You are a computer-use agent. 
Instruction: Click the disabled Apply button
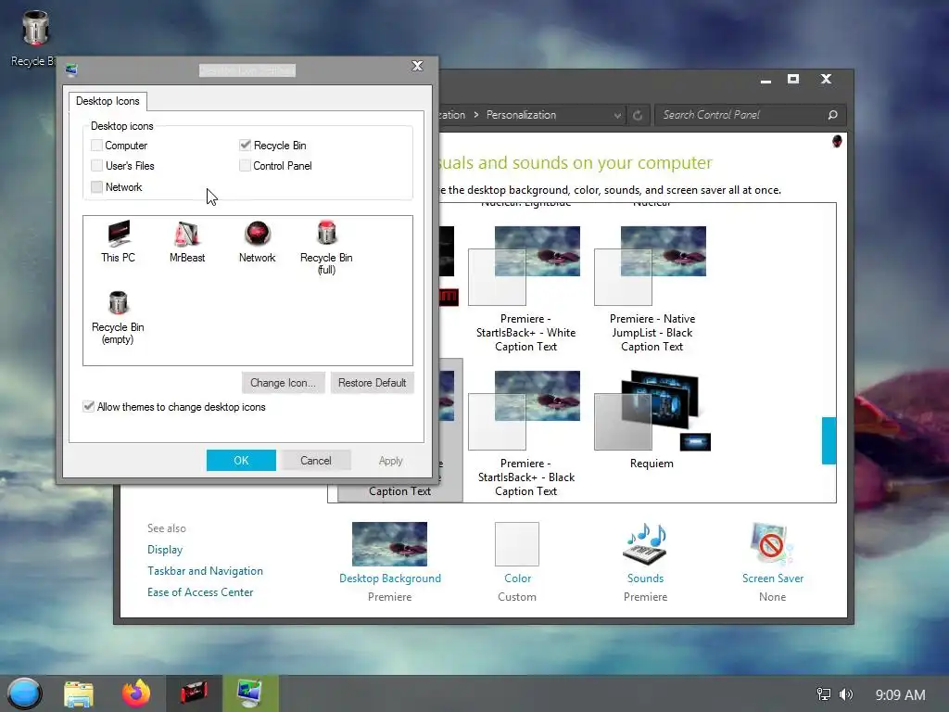[390, 460]
